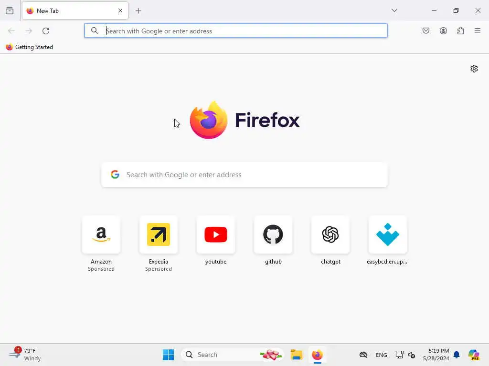Screen dimensions: 489x366
Task: Open the Firefox account menu
Action: point(443,30)
